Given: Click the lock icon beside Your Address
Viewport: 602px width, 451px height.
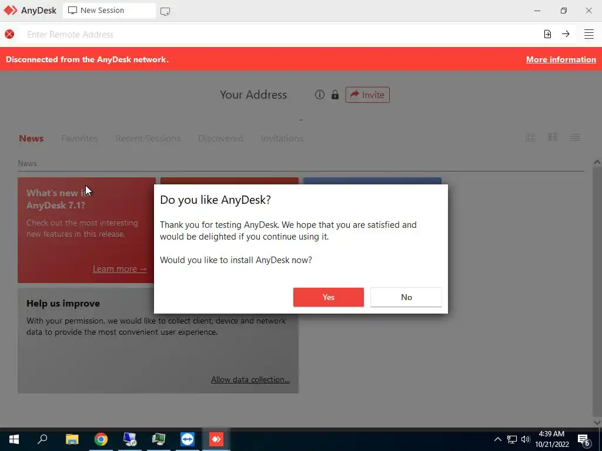Looking at the screenshot, I should click(x=335, y=95).
